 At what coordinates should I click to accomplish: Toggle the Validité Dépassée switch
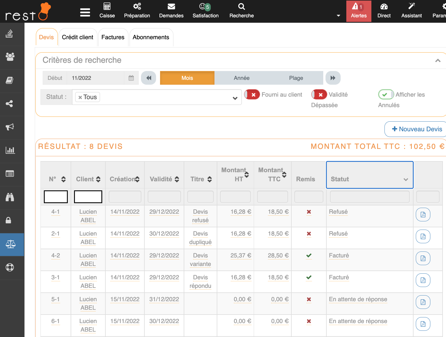(319, 95)
